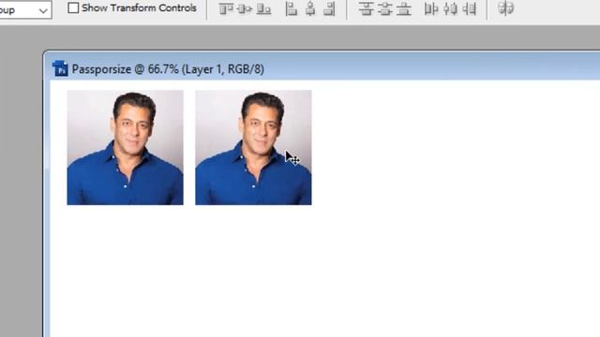Click the Align bottom edges icon
The image size is (600, 337).
coord(263,8)
